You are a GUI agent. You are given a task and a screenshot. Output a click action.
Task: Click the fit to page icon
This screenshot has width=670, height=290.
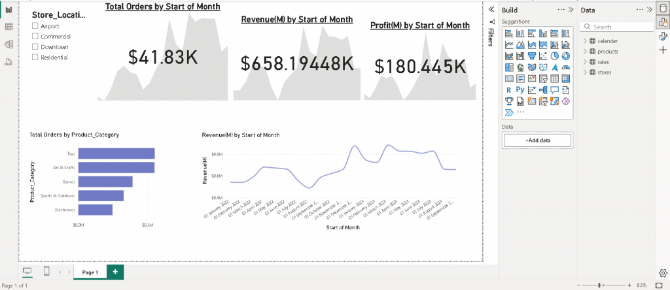(x=659, y=285)
